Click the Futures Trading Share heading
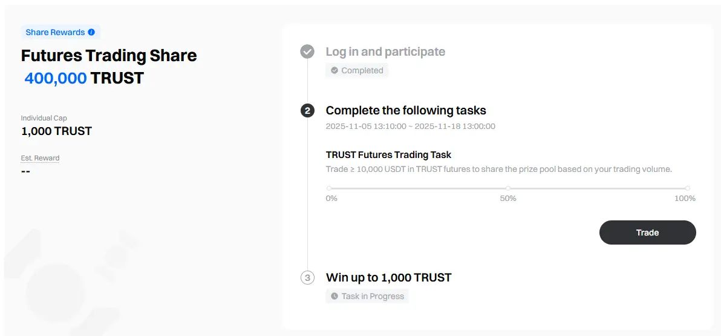The width and height of the screenshot is (721, 336). pos(109,56)
